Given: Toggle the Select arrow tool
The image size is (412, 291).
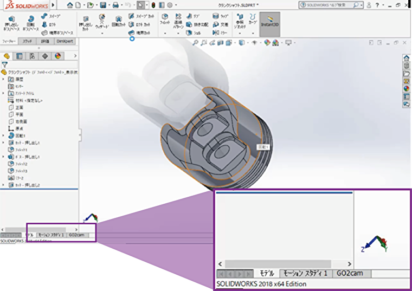Looking at the screenshot, I should [x=141, y=5].
